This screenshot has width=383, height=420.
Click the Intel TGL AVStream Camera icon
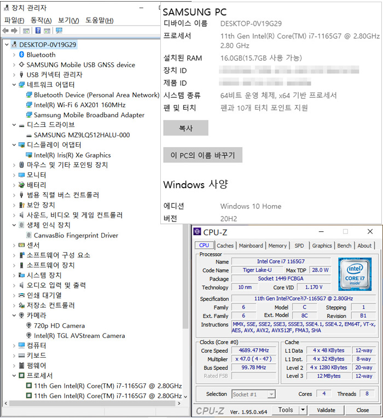click(28, 335)
